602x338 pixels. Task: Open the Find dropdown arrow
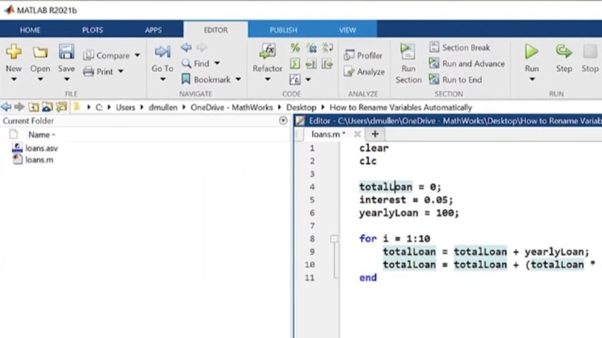217,63
